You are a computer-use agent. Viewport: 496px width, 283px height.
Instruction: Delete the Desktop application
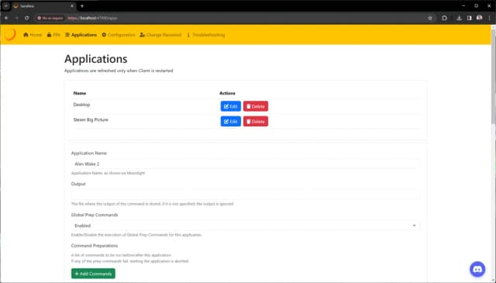tap(256, 106)
